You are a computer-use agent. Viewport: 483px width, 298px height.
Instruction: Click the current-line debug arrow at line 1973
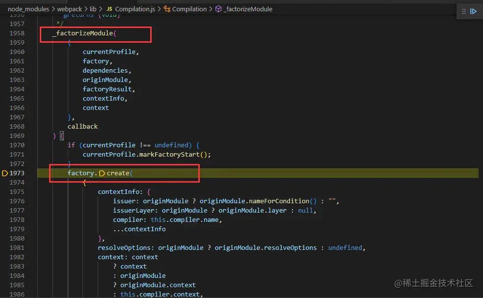coord(4,173)
